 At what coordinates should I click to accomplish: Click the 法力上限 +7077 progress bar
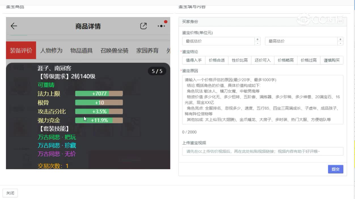click(x=99, y=94)
